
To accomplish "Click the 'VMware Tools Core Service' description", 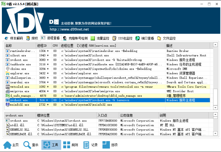I will pyautogui.click(x=186, y=87).
